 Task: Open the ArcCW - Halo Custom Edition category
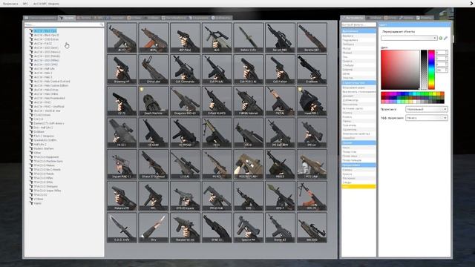pos(51,86)
